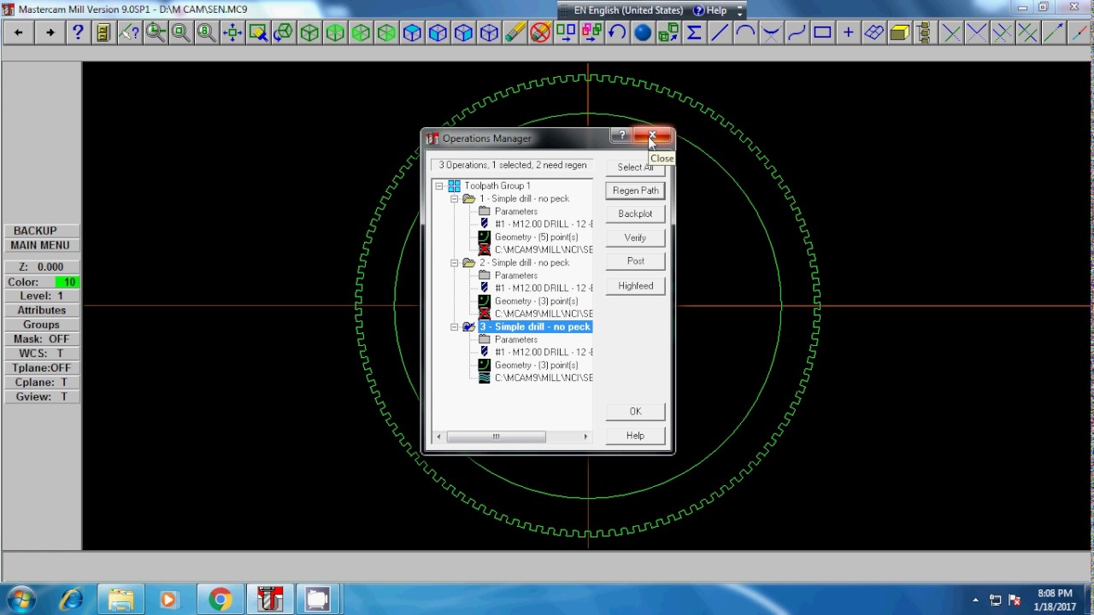Screen dimensions: 1094x615
Task: Open the Windows Start menu
Action: tap(21, 600)
